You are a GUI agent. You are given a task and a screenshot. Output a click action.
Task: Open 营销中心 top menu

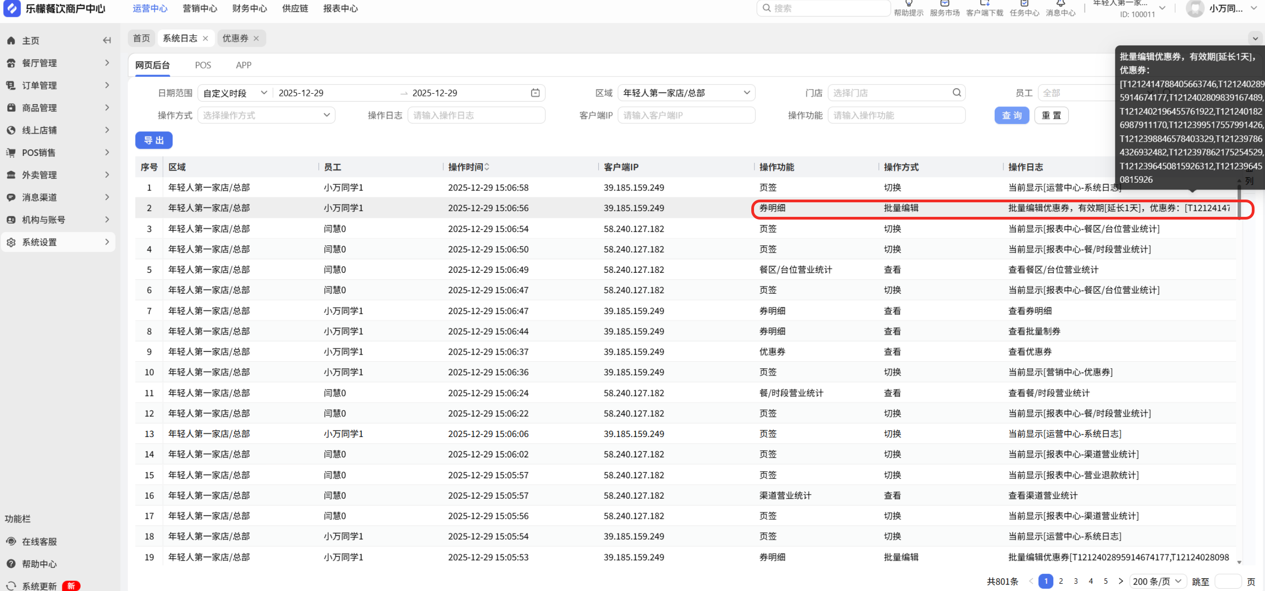pyautogui.click(x=199, y=8)
